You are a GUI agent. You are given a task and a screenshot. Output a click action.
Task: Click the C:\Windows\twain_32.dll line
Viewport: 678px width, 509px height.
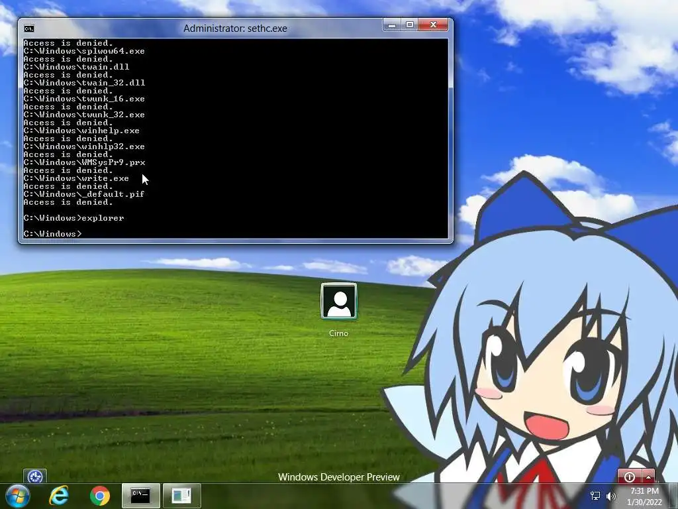click(x=84, y=83)
